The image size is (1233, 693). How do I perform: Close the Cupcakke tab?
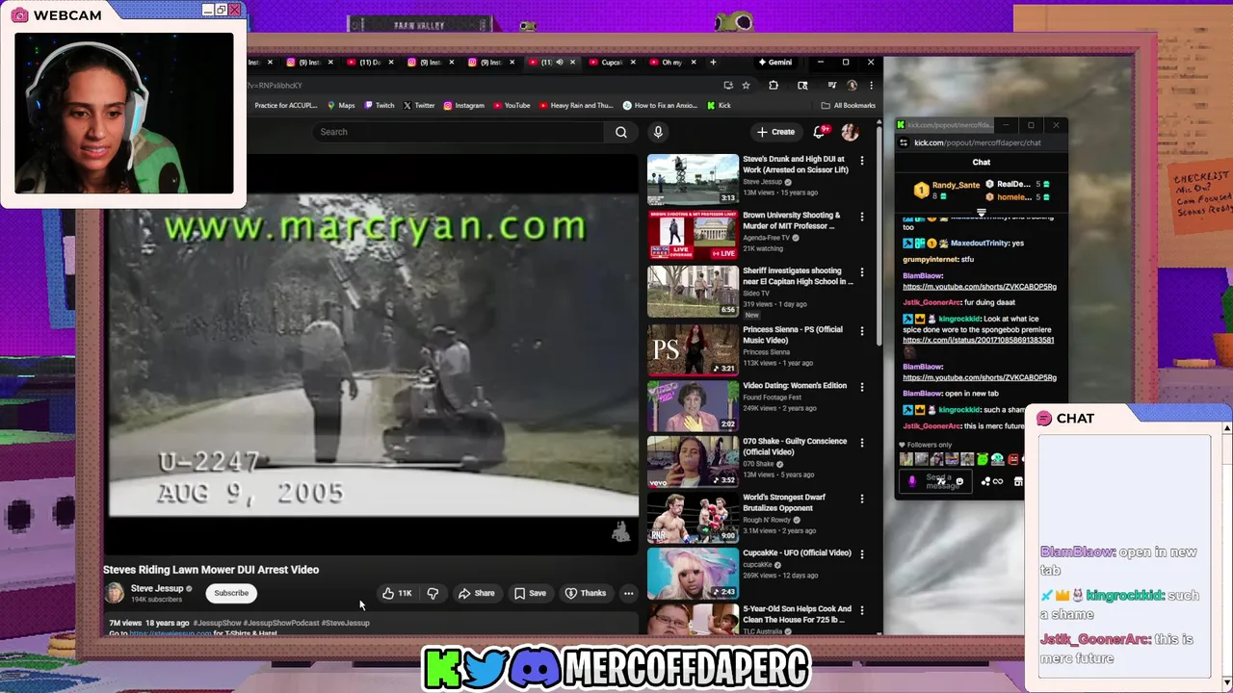633,63
